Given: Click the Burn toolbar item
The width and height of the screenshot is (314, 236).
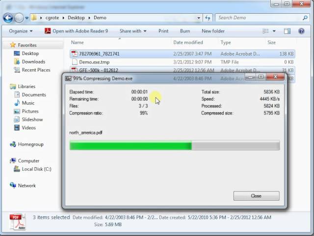Looking at the screenshot, I should pos(185,31).
